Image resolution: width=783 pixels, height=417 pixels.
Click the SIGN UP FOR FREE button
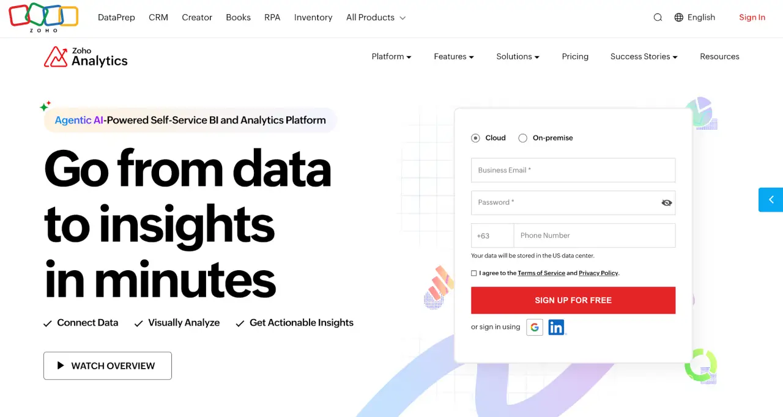573,300
